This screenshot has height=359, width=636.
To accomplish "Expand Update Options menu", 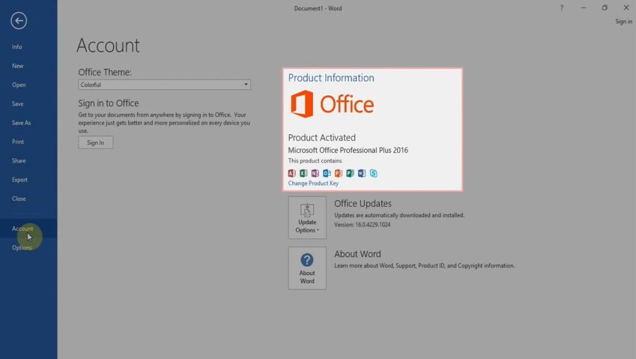I will [x=307, y=218].
